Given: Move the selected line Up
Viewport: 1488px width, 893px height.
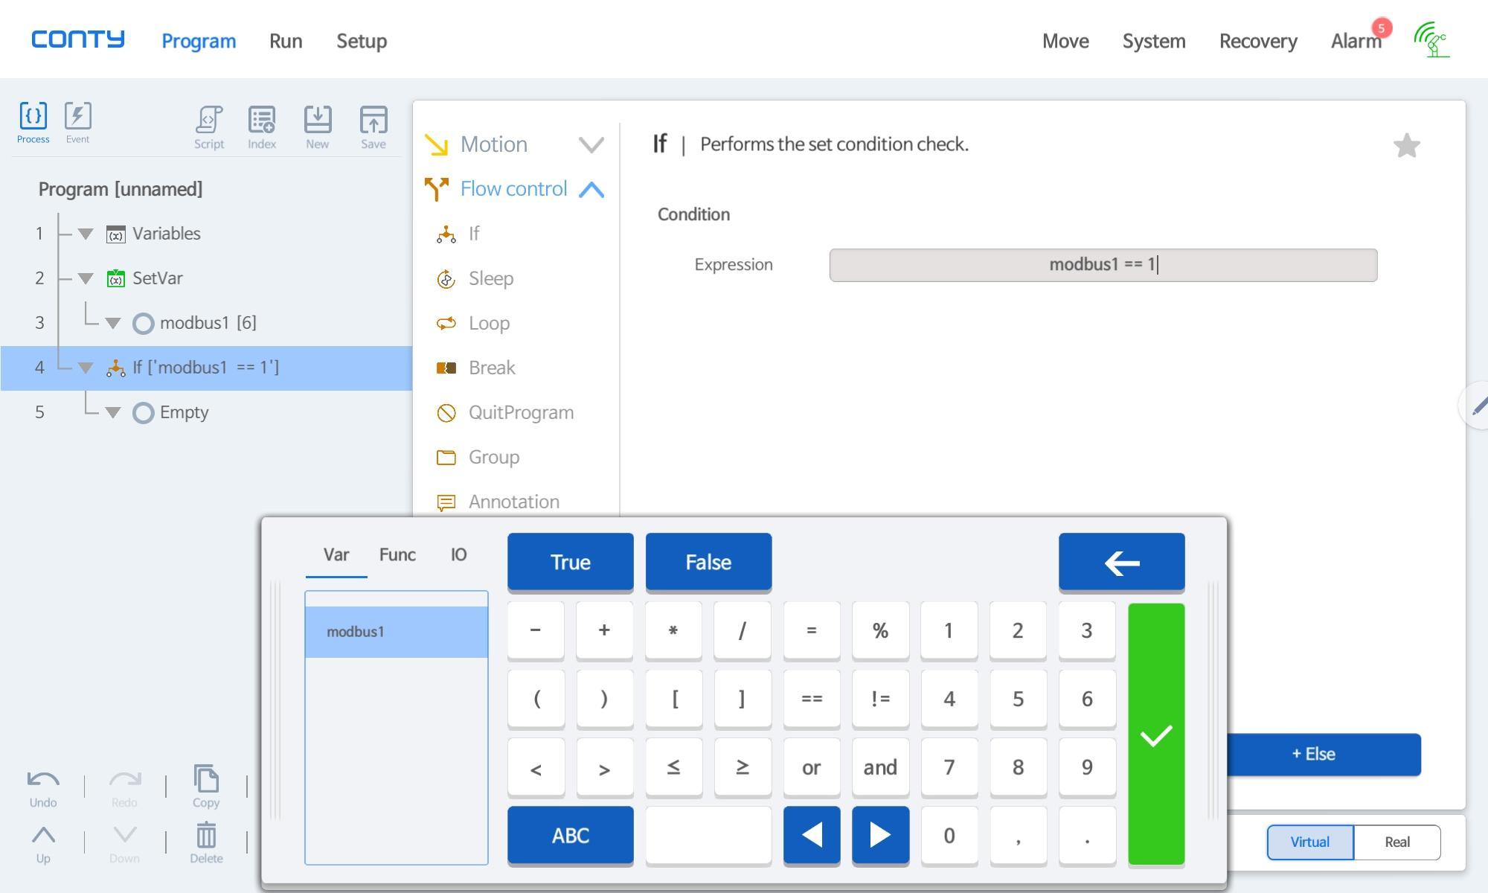Looking at the screenshot, I should [43, 844].
